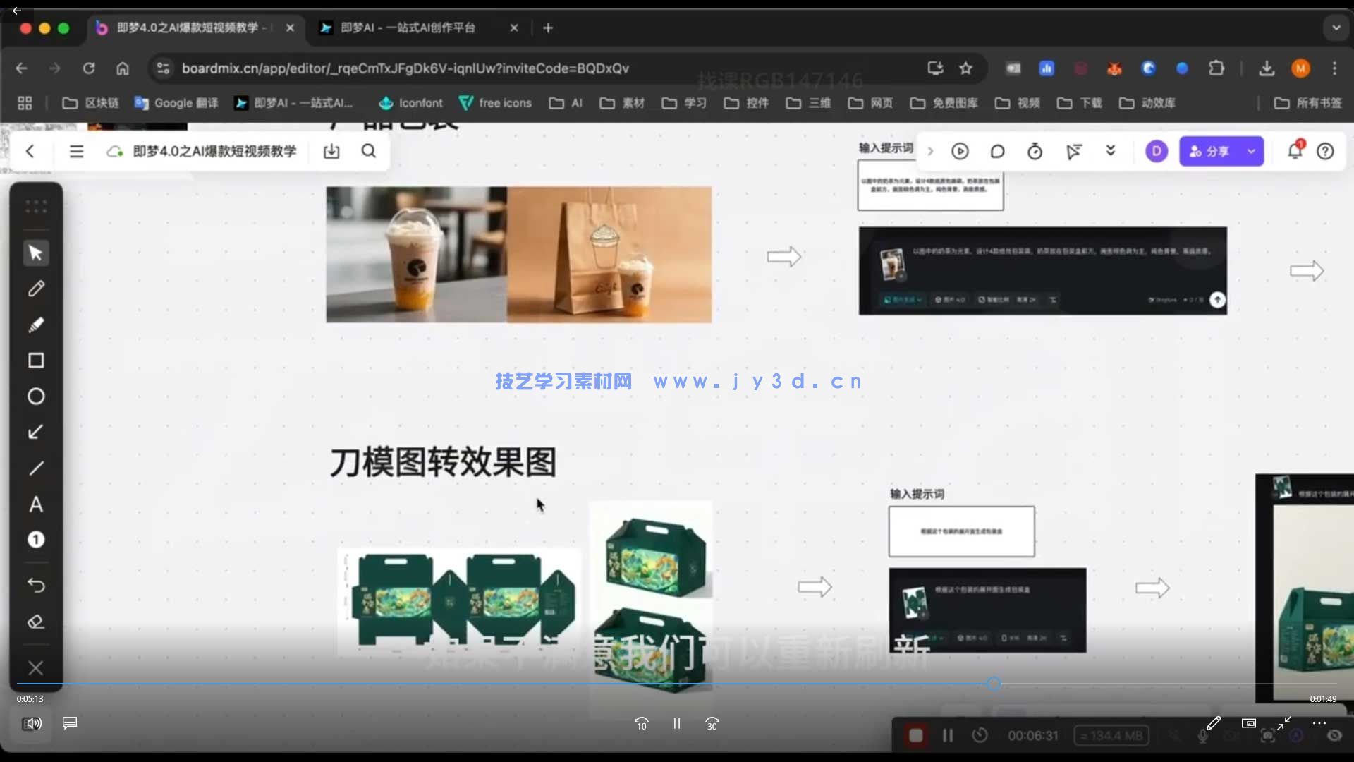Open the Google 翻译 bookmark
The image size is (1354, 762).
point(176,103)
